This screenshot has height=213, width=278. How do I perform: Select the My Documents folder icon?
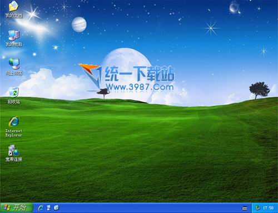point(13,6)
